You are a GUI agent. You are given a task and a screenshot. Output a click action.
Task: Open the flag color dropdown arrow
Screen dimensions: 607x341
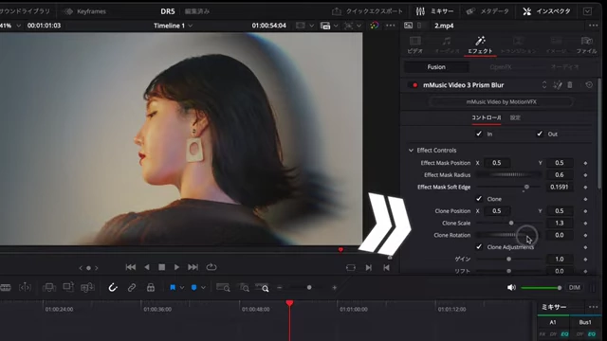coord(182,288)
